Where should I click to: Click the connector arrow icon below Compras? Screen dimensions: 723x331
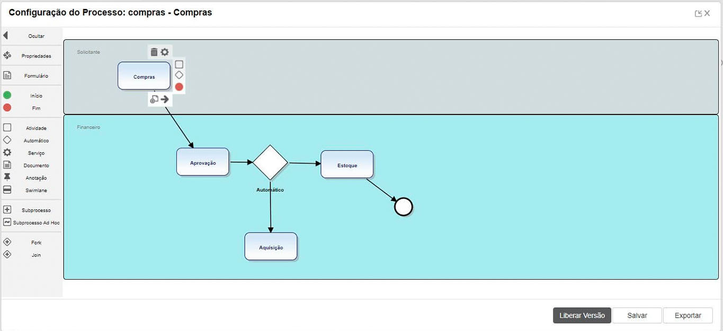click(165, 99)
